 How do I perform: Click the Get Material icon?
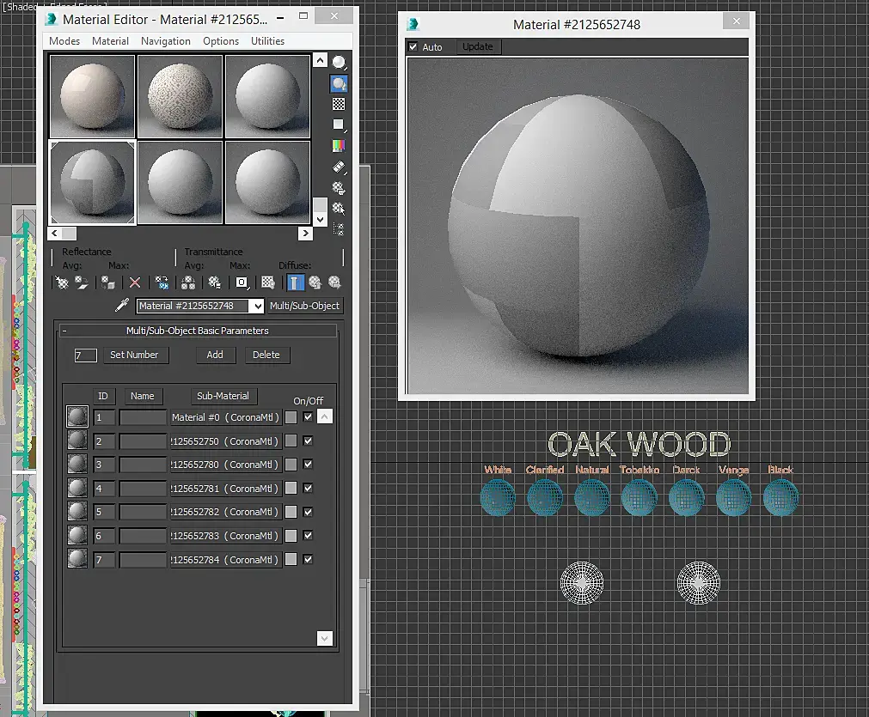tap(62, 283)
